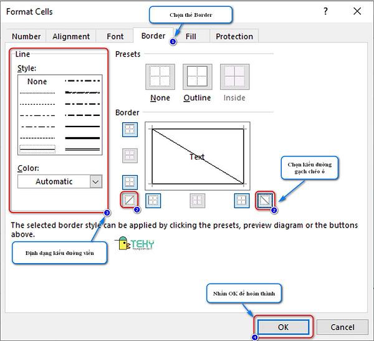Switch to the Alignment tab

[71, 36]
